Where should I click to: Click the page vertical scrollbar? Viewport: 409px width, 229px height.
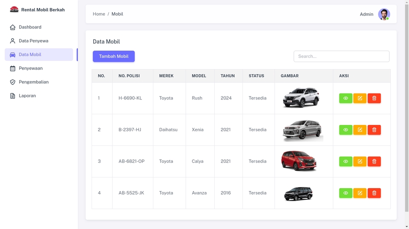click(x=406, y=106)
